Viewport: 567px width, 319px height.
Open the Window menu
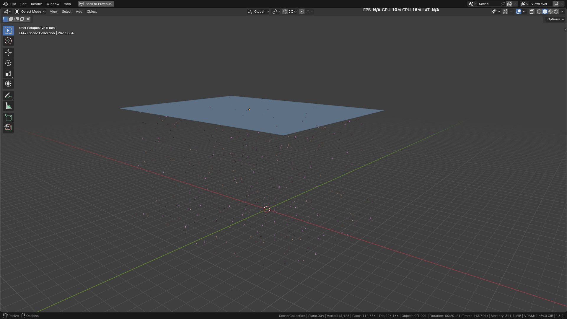(x=53, y=4)
